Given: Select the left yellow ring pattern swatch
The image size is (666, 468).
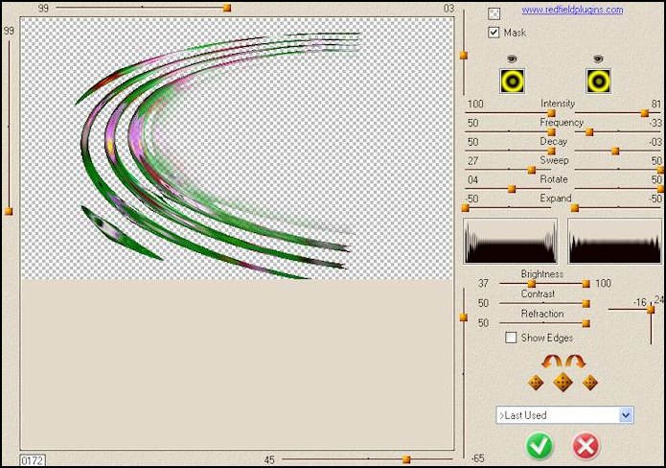Looking at the screenshot, I should 513,81.
